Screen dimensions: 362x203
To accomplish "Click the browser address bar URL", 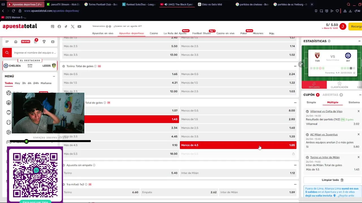I will (51, 11).
